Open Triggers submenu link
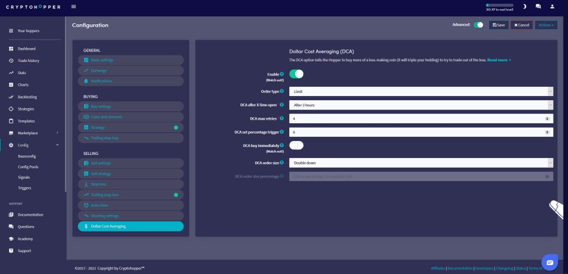Viewport: 568px width, 274px height. (x=24, y=188)
